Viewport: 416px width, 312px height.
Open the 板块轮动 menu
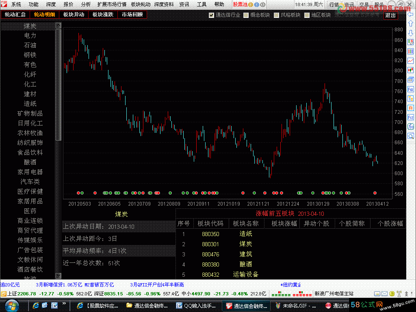coord(141,4)
